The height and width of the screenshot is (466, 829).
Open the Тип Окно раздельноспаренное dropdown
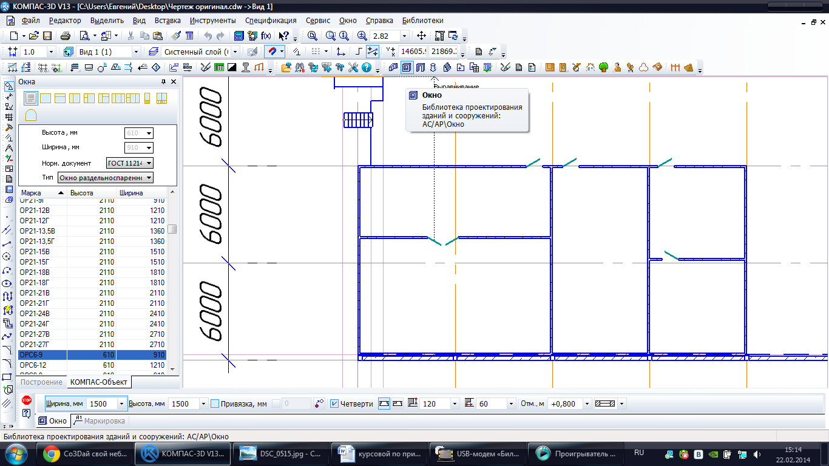pos(149,178)
